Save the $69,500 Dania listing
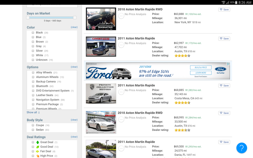The image size is (253, 158). [x=224, y=142]
